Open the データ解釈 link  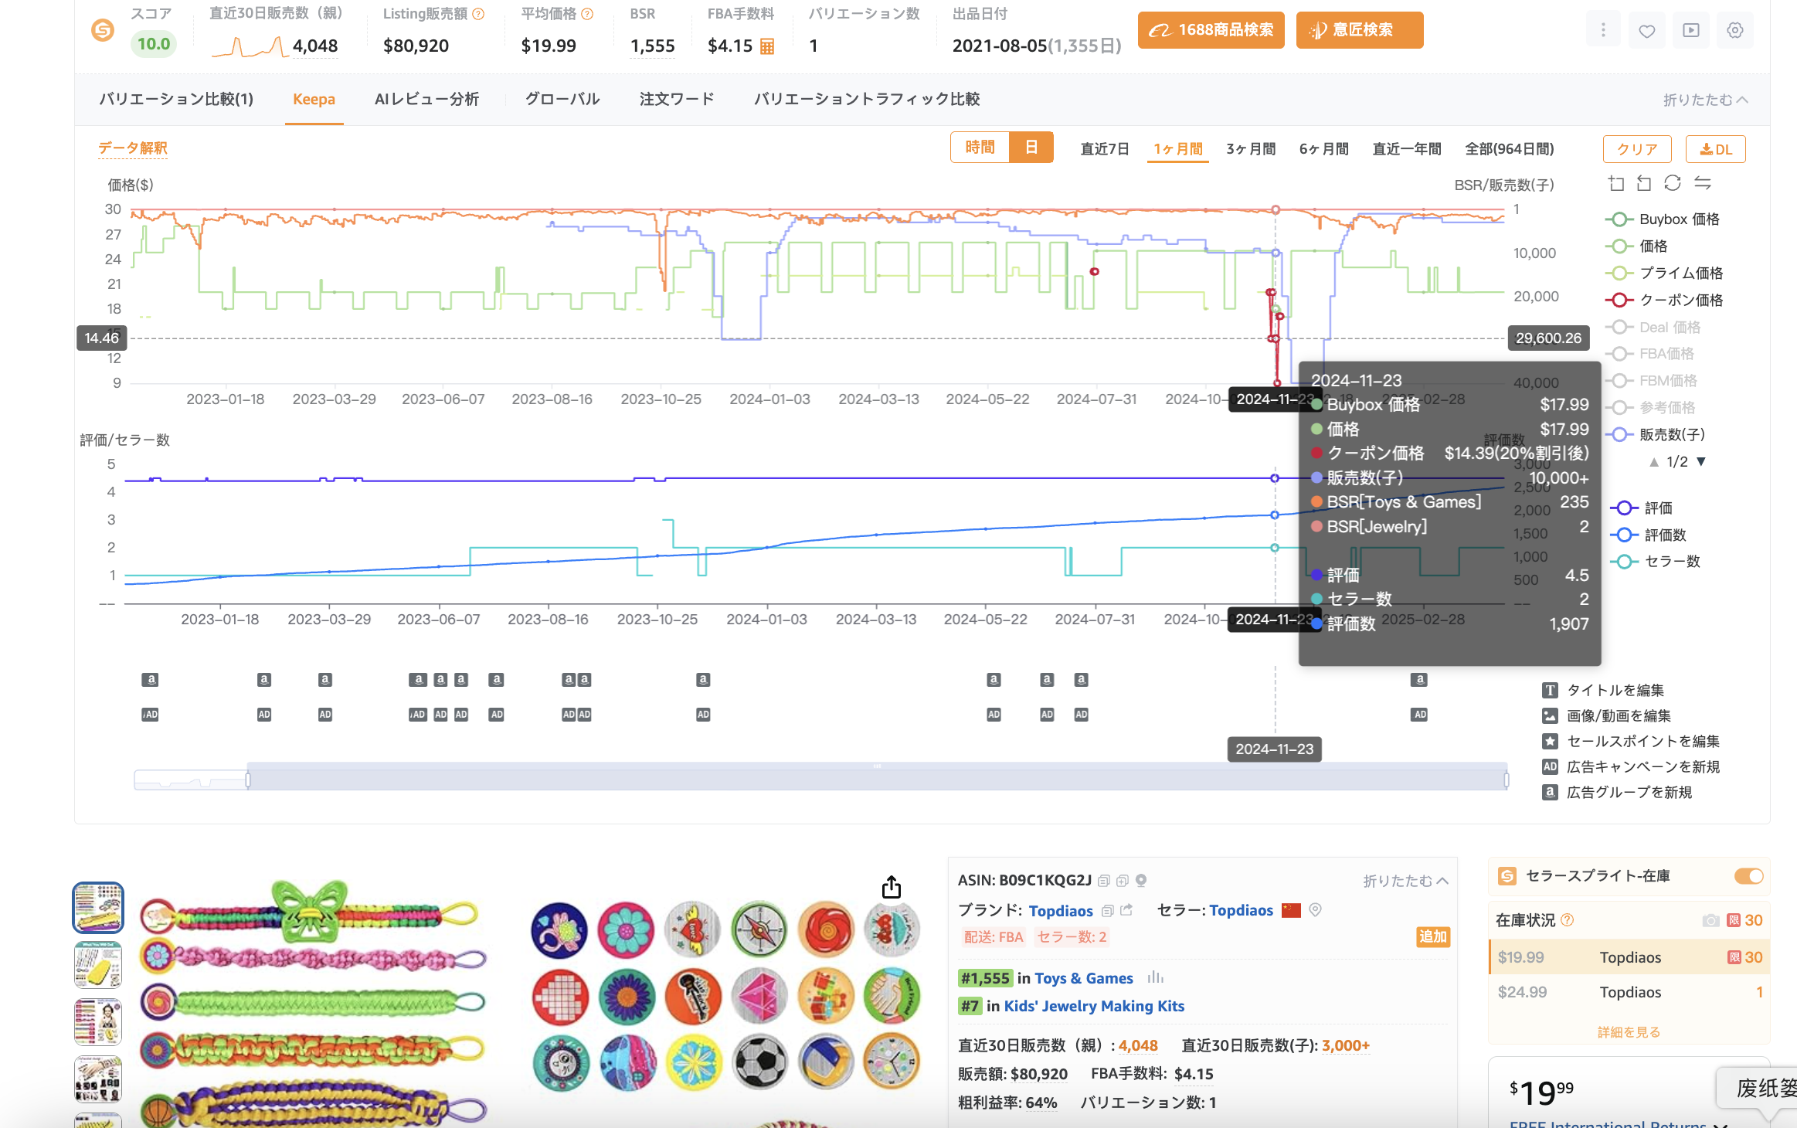point(133,148)
